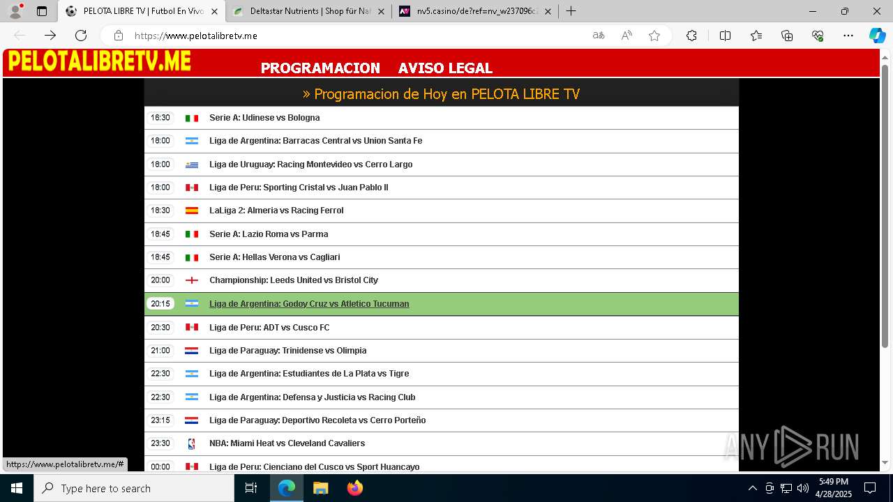
Task: Click the Edge profile icon
Action: (15, 11)
